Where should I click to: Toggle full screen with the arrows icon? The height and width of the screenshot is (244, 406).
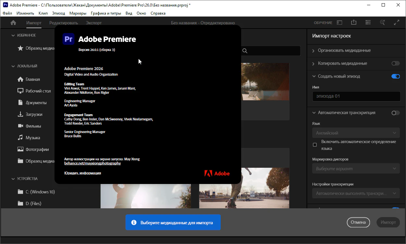point(396,22)
